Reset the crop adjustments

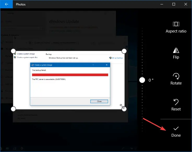coord(176,105)
